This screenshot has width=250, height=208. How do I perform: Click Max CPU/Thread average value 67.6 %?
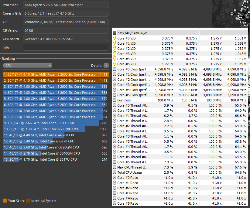pyautogui.click(x=240, y=167)
